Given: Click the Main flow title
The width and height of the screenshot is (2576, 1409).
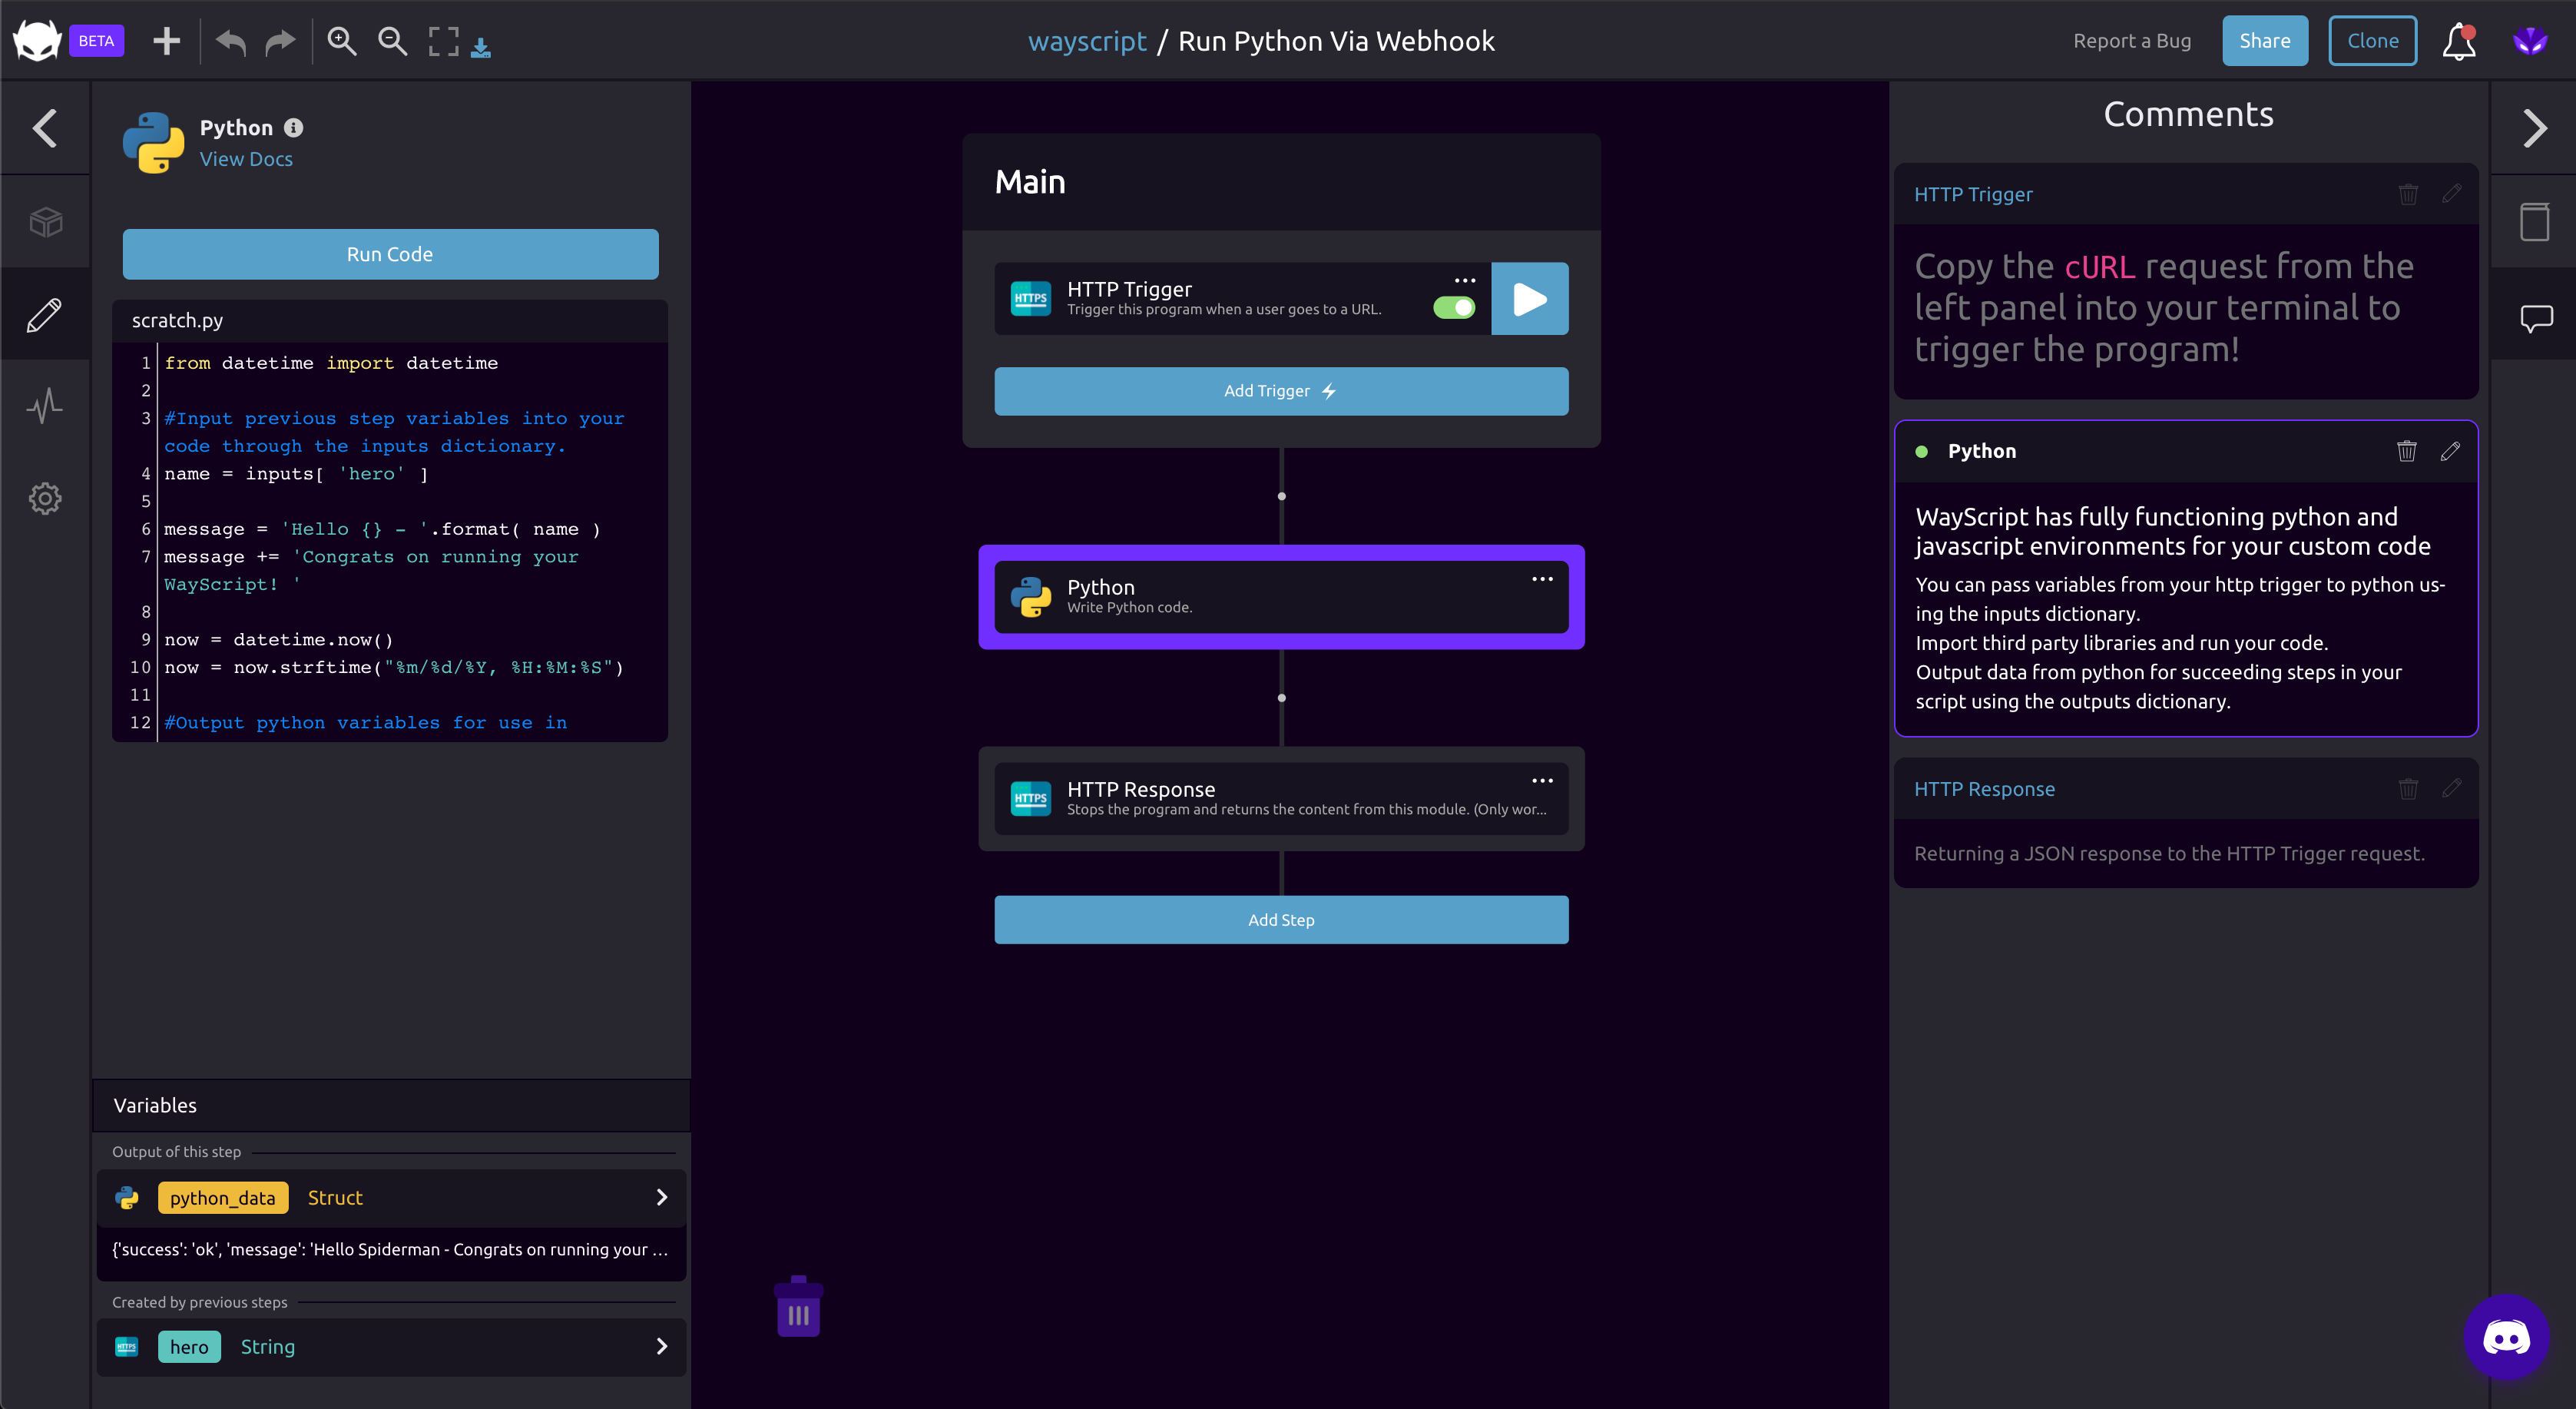Looking at the screenshot, I should click(x=1030, y=182).
